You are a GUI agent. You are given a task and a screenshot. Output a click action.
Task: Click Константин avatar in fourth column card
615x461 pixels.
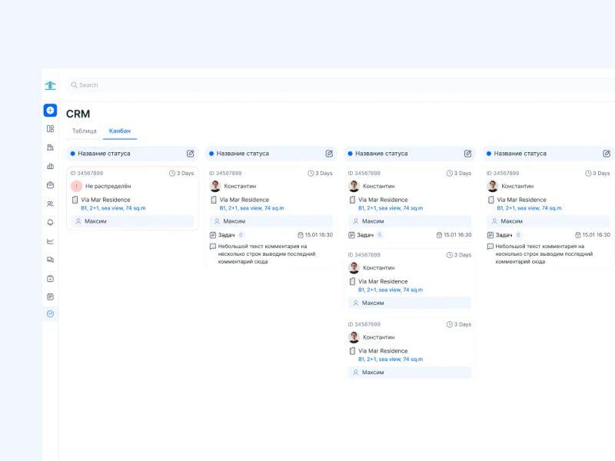pos(493,186)
